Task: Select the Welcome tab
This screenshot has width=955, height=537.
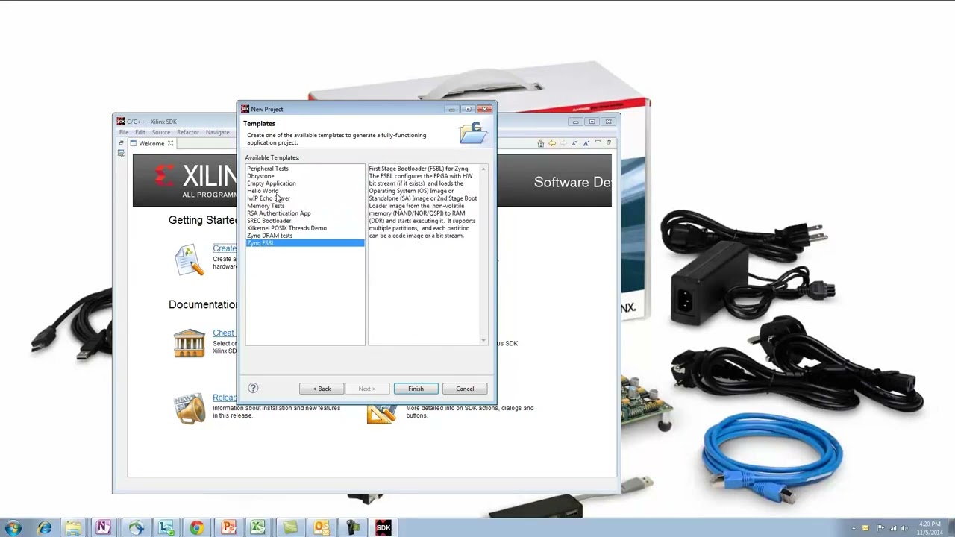Action: [x=151, y=143]
